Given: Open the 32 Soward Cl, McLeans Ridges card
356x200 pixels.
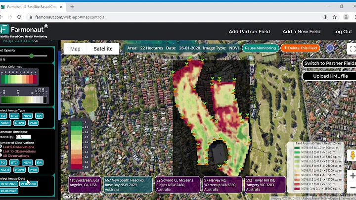Looking at the screenshot, I should coord(178,185).
